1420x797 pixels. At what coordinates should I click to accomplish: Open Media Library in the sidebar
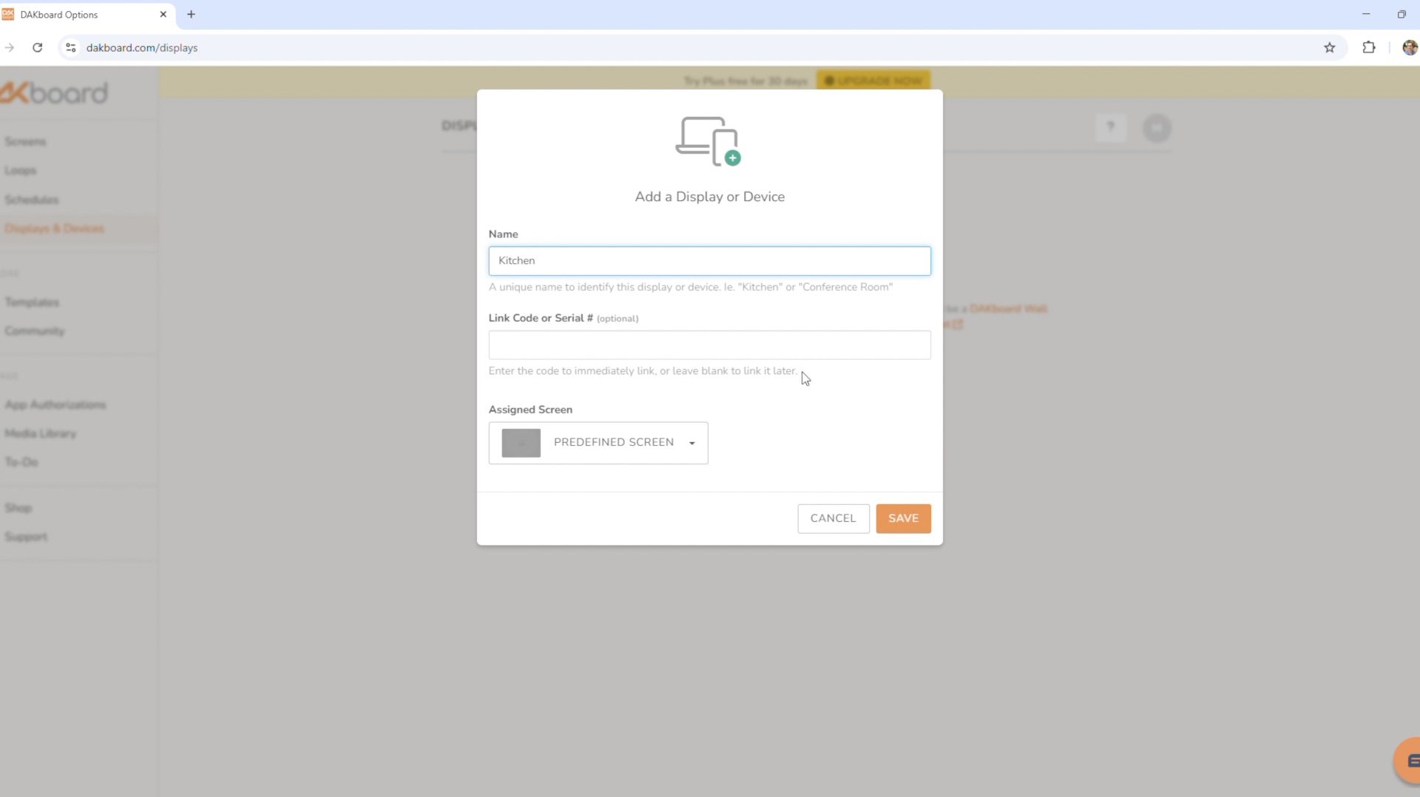pos(41,433)
